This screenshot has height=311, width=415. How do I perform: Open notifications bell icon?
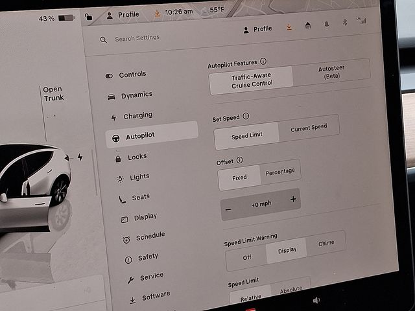click(327, 25)
